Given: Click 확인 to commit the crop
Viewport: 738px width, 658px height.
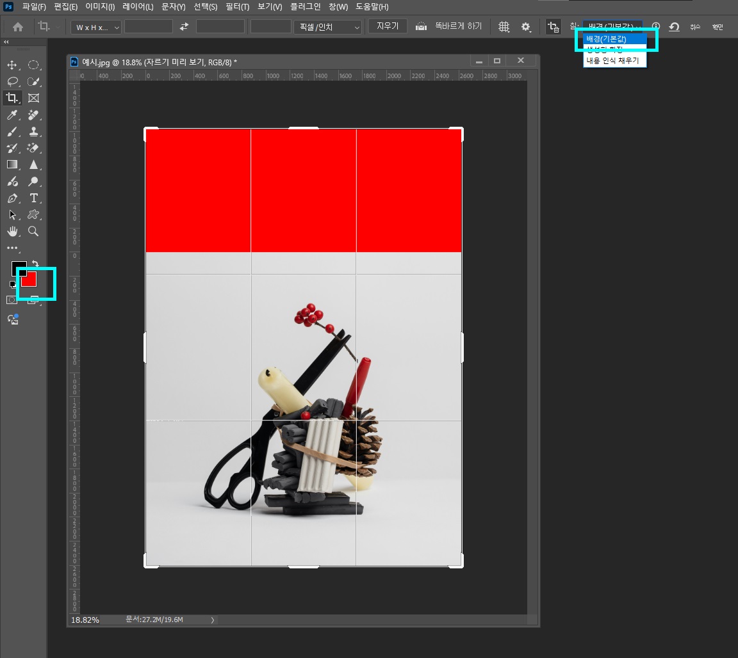Looking at the screenshot, I should tap(717, 27).
